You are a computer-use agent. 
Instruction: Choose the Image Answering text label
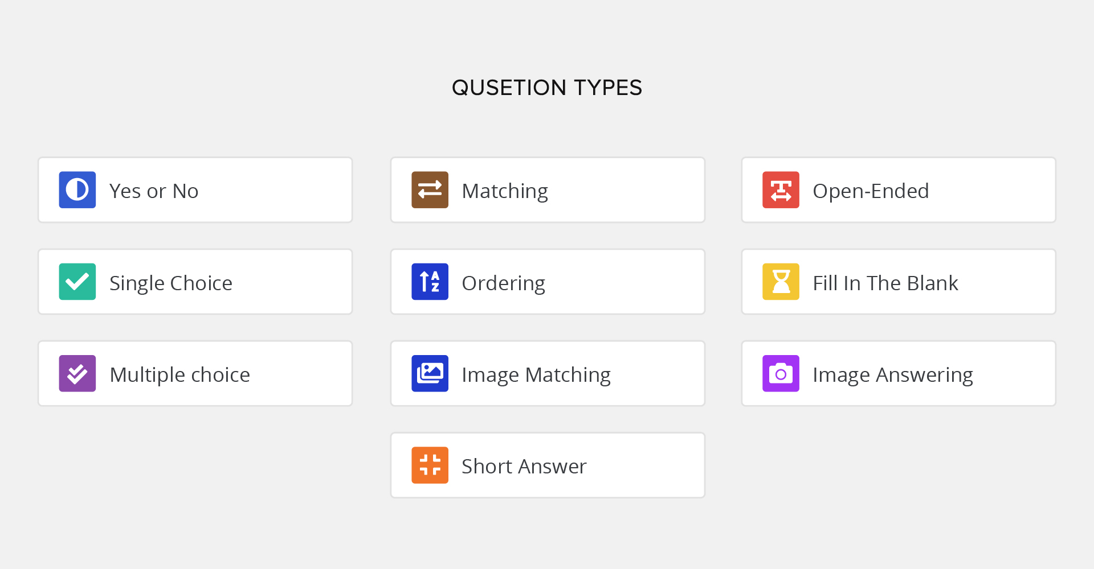(x=892, y=374)
